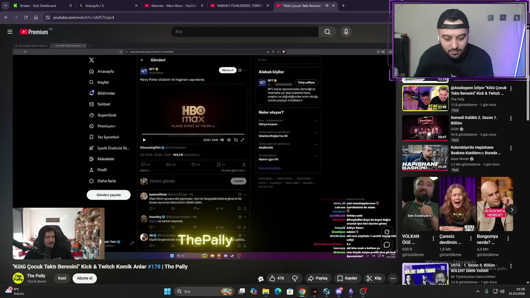Open a new browser tab

pyautogui.click(x=343, y=6)
